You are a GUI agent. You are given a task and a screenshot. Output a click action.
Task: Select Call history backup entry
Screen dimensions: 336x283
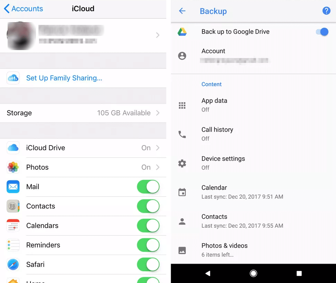tap(217, 134)
